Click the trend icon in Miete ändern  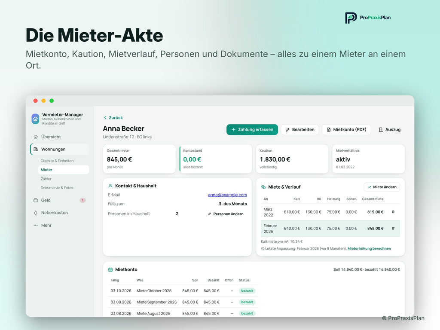369,187
